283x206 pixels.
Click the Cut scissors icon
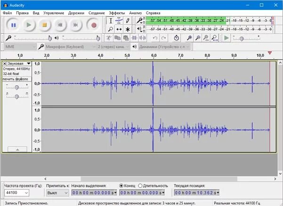109,38
